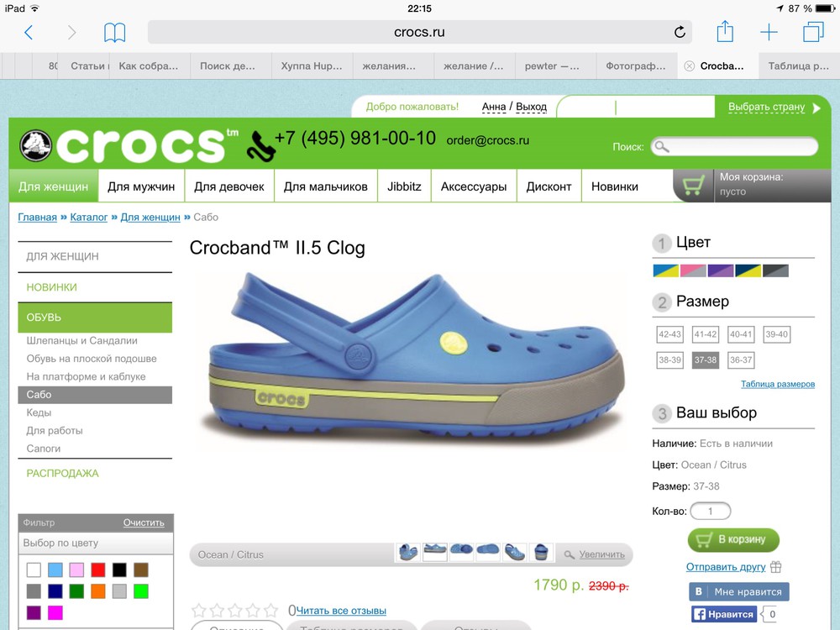Select size 38-39
840x630 pixels.
669,360
